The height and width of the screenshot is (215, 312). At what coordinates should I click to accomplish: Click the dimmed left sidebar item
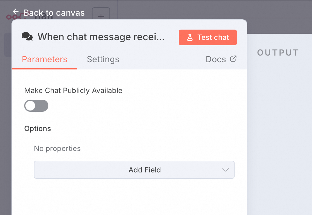click(8, 45)
